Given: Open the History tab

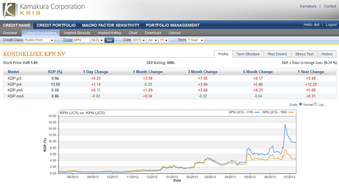Looking at the screenshot, I should 327,54.
